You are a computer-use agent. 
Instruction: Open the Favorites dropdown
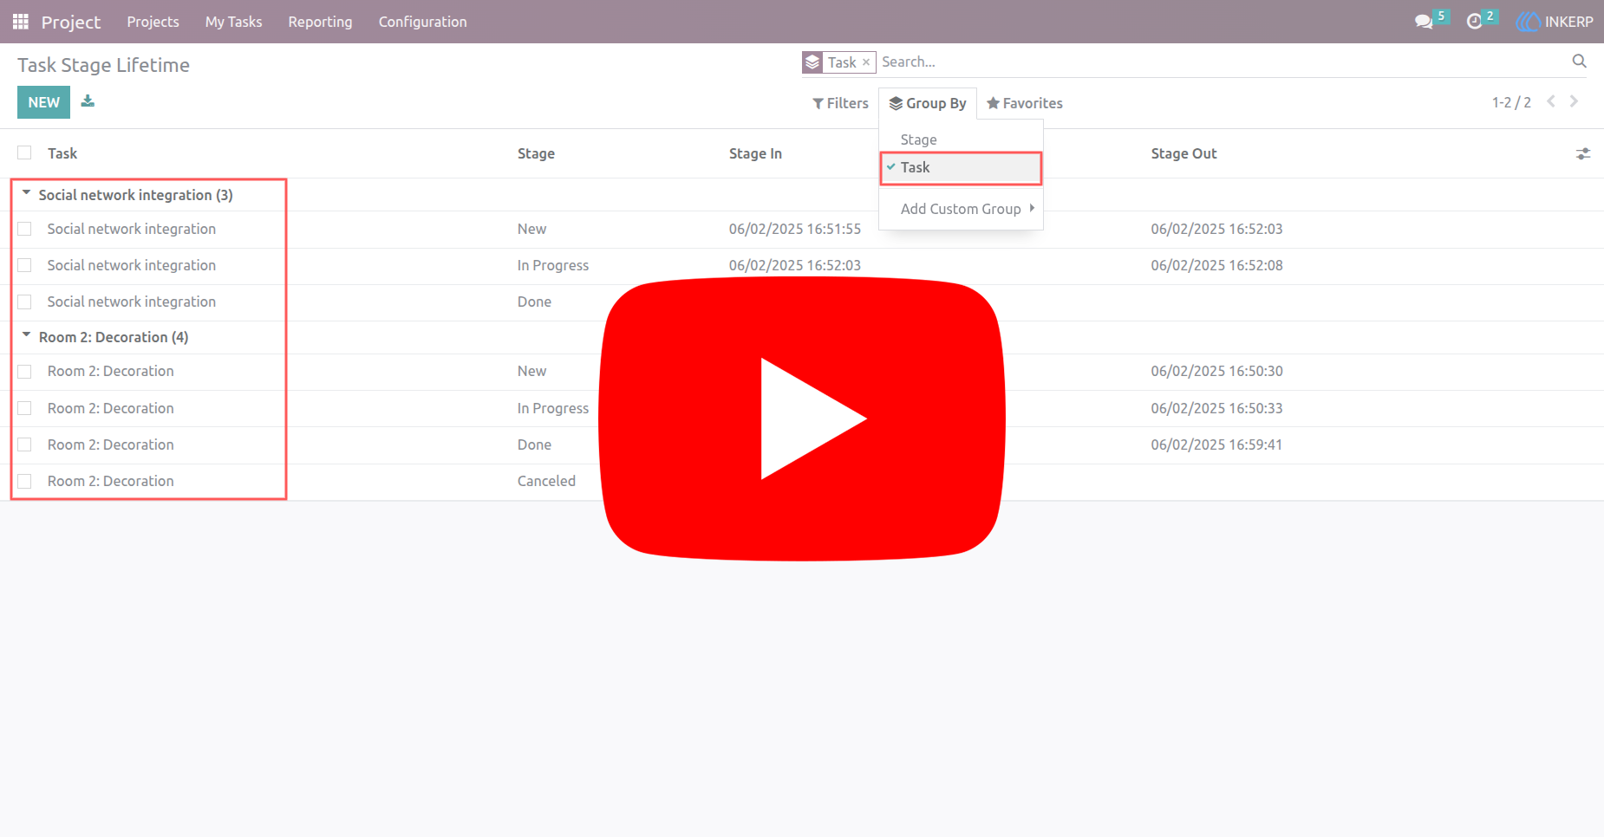tap(1024, 103)
